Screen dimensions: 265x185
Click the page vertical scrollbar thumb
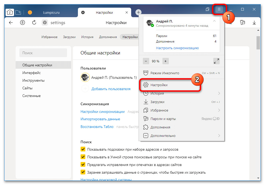click(x=258, y=43)
